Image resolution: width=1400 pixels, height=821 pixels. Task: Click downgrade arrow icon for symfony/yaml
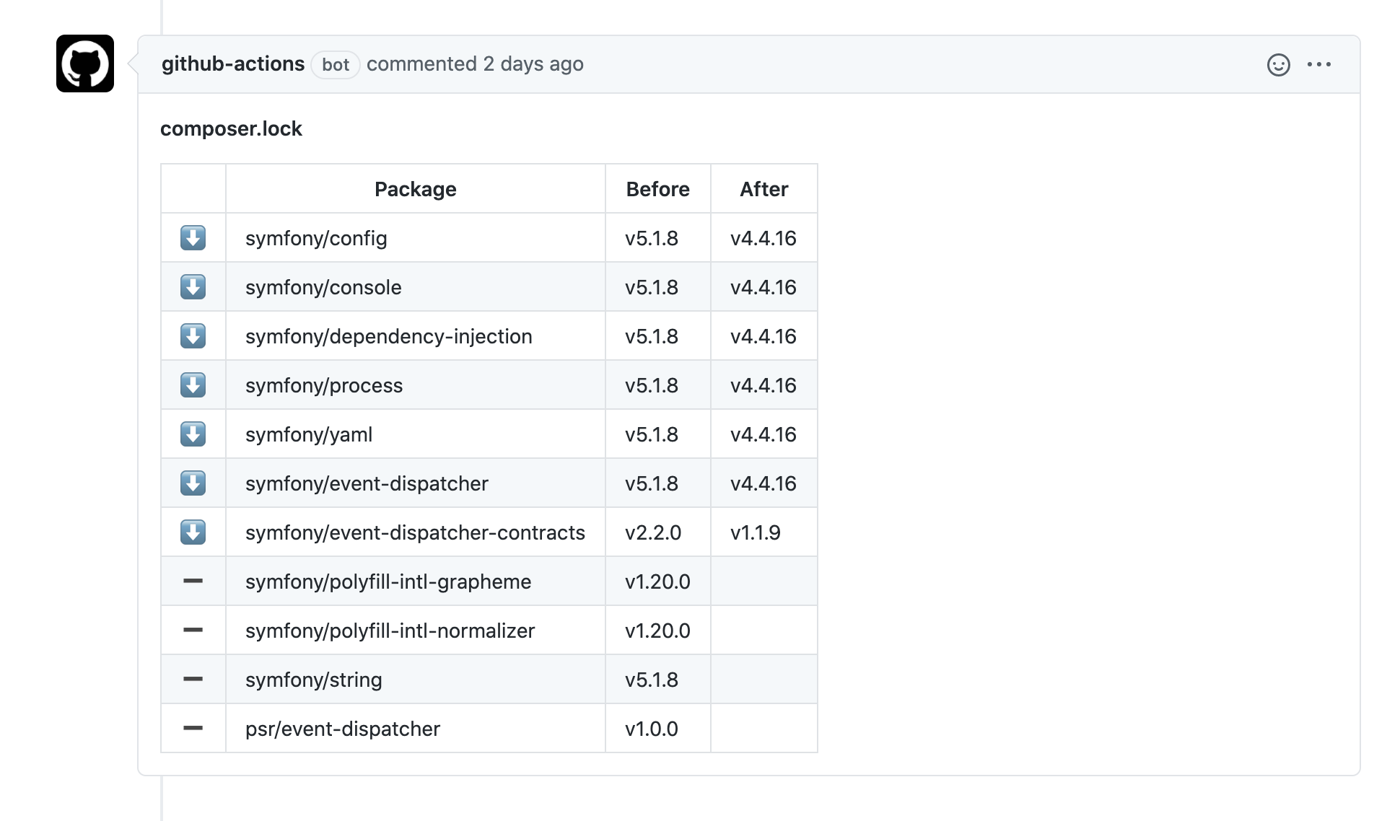tap(193, 434)
